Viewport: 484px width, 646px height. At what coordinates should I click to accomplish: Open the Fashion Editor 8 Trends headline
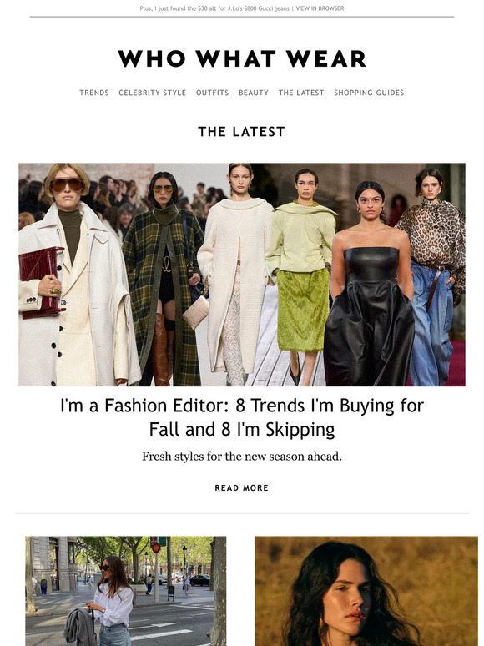(242, 417)
